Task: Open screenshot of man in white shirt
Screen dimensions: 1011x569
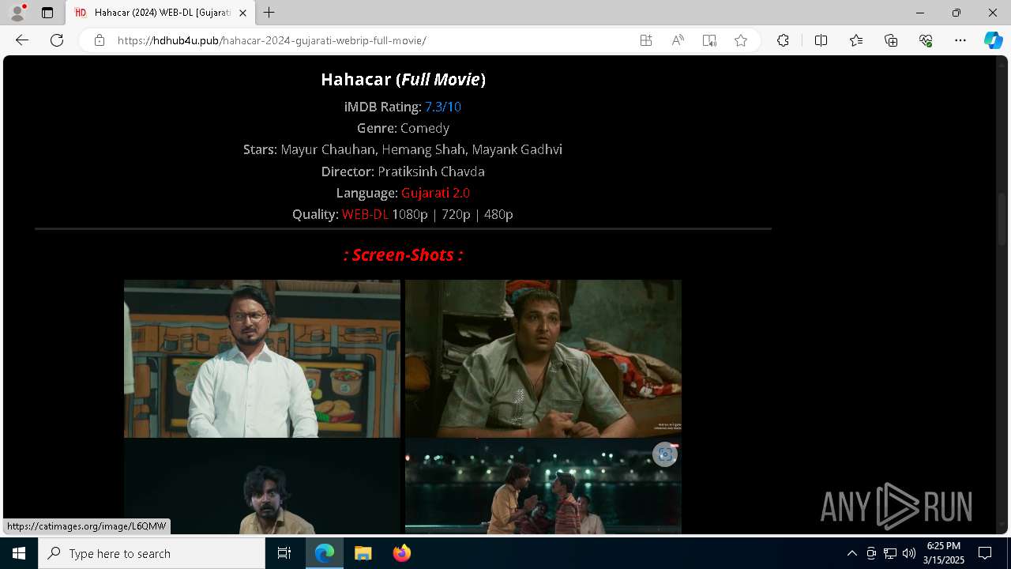Action: coord(262,358)
